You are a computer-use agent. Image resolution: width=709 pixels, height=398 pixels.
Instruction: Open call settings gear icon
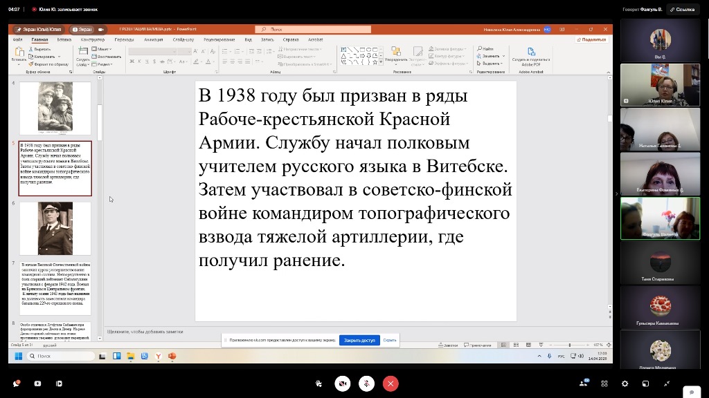625,383
